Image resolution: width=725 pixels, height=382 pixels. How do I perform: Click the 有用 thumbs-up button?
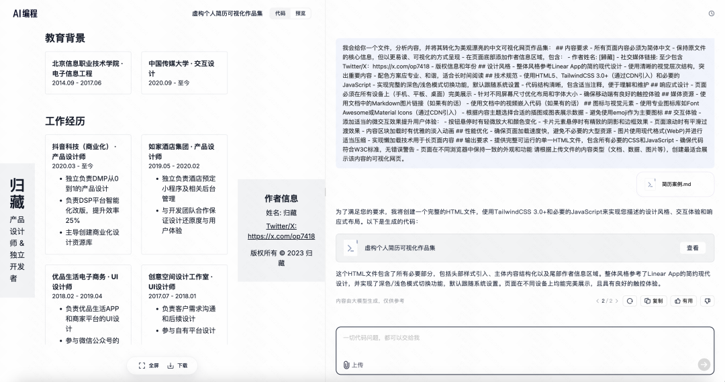click(x=683, y=301)
